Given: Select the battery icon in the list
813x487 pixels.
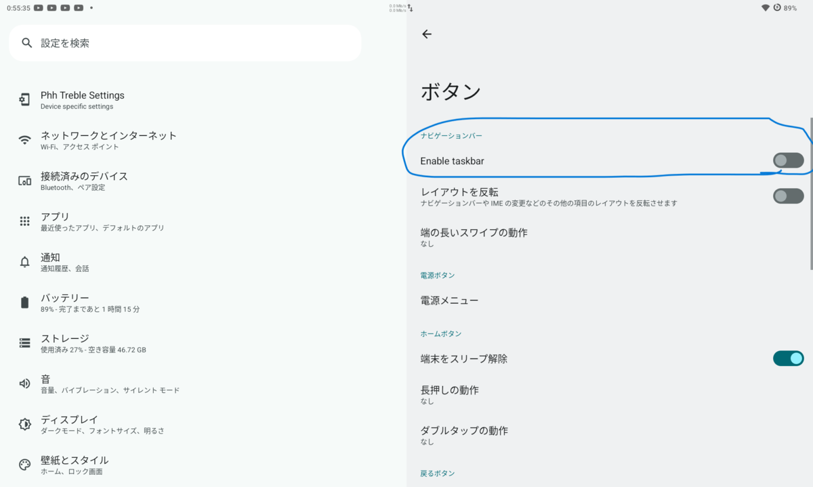Looking at the screenshot, I should tap(25, 303).
